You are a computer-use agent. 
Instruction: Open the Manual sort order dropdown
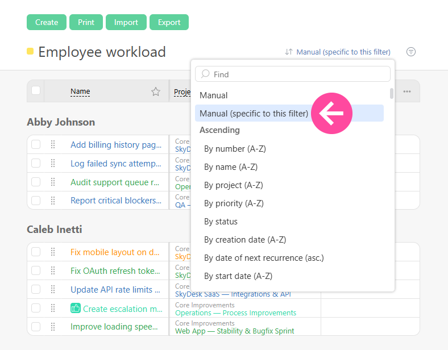[338, 52]
